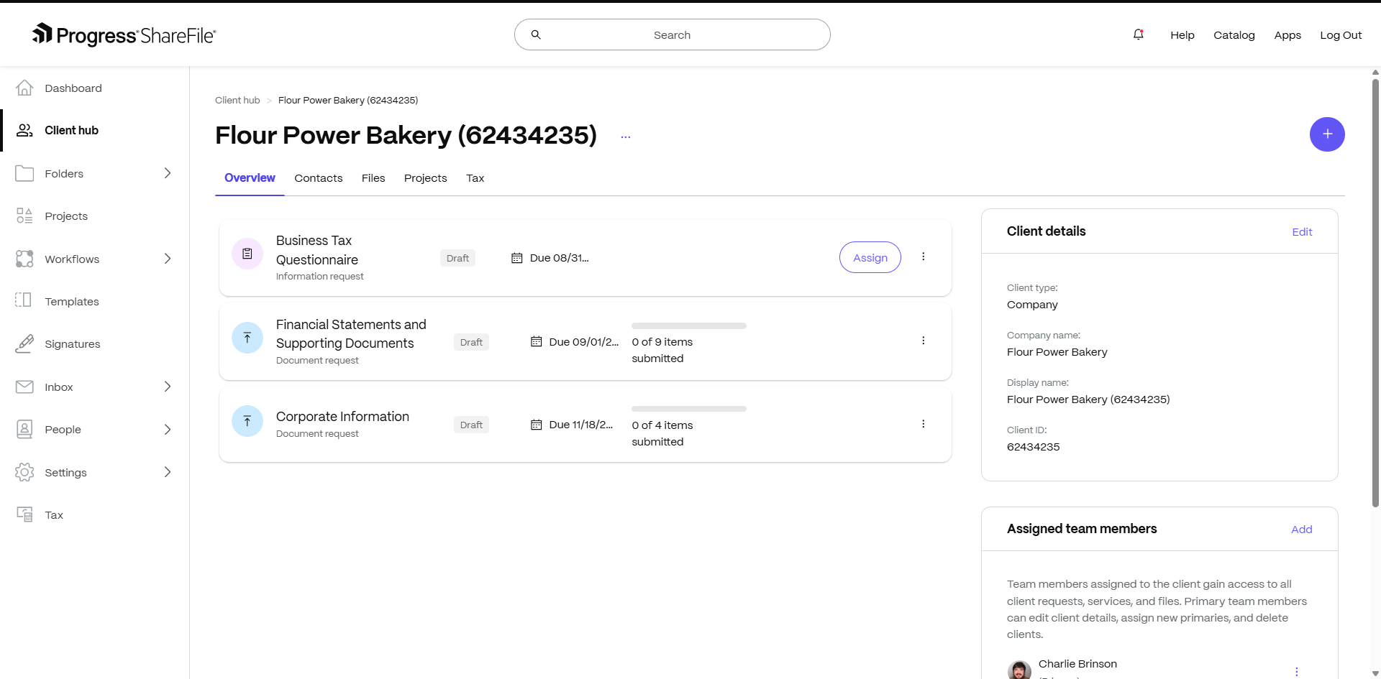1381x679 pixels.
Task: Open Corporate Information row options menu
Action: [x=923, y=425]
